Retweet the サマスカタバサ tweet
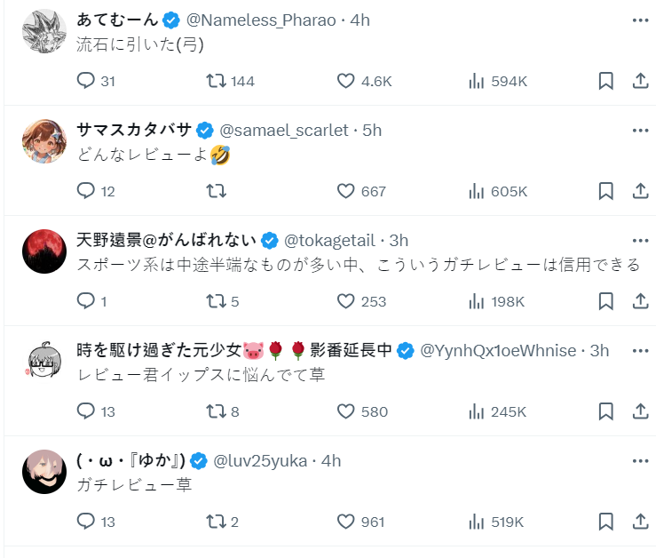The width and height of the screenshot is (656, 558). click(x=216, y=191)
